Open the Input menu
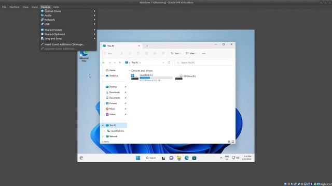The image size is (332, 186). point(35,7)
